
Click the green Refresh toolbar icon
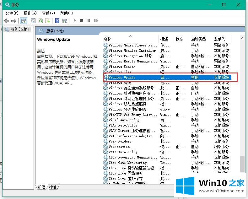pyautogui.click(x=40, y=21)
